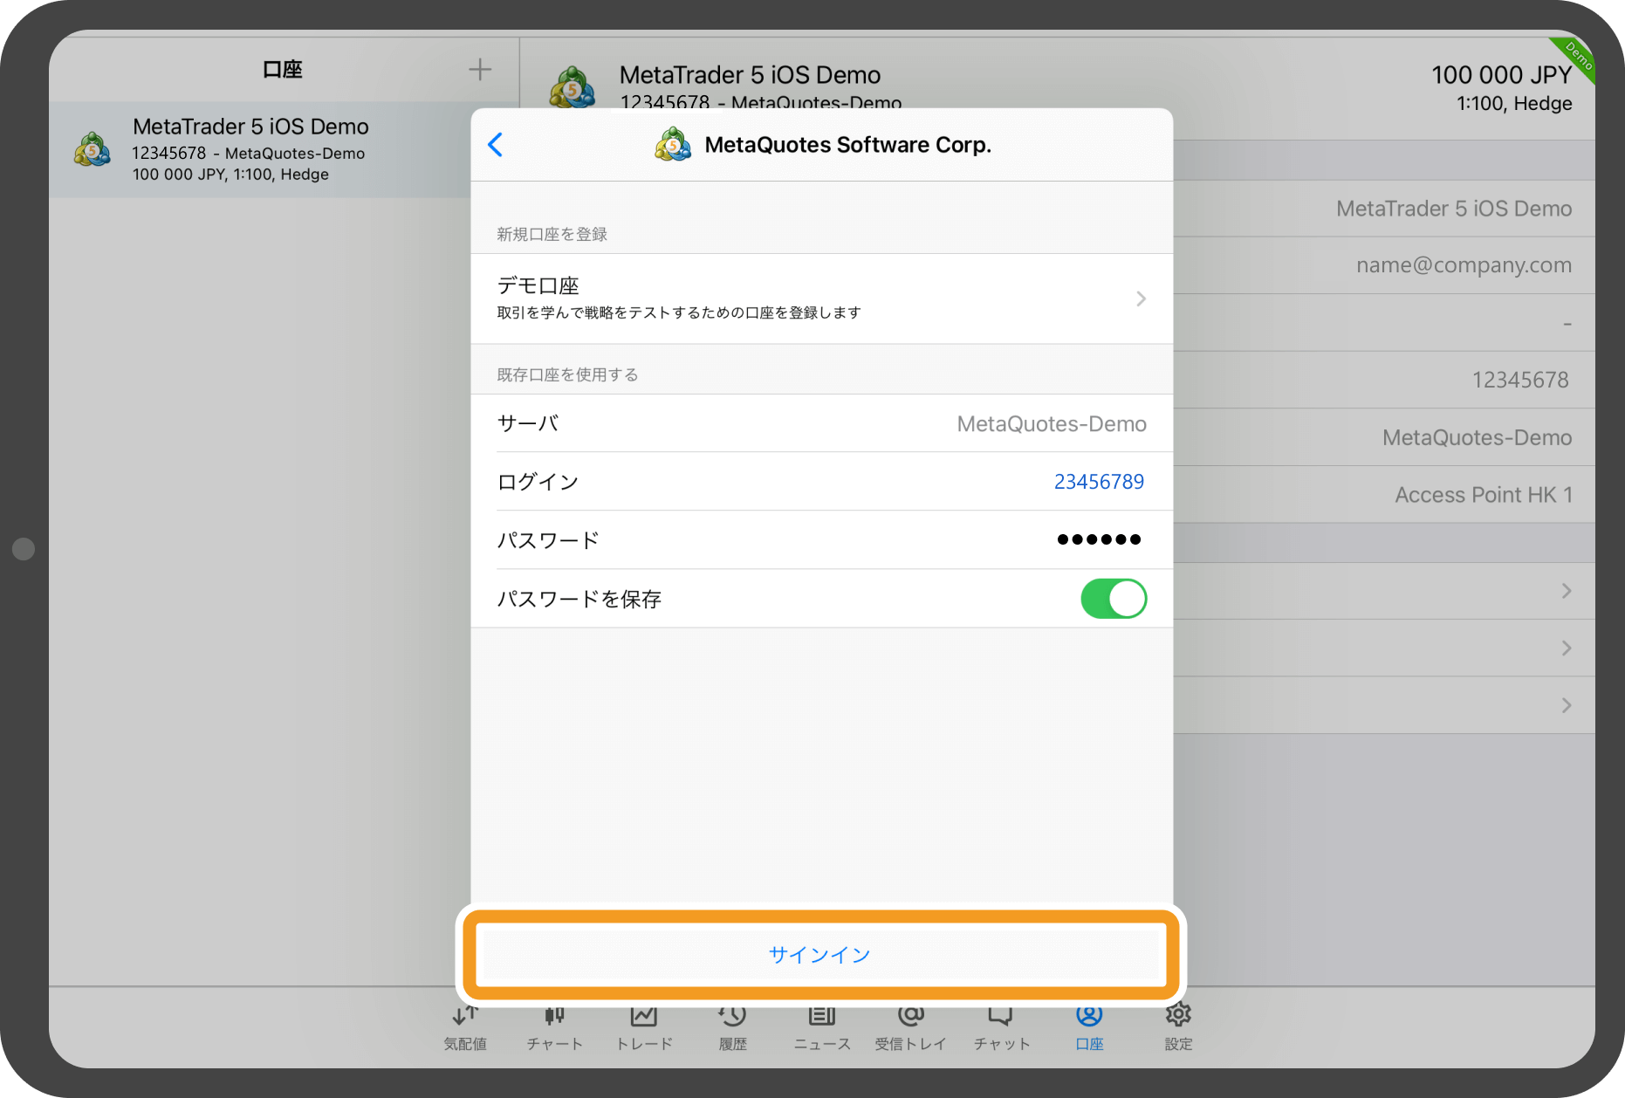Go back using the blue back chevron
The height and width of the screenshot is (1098, 1625).
[496, 144]
